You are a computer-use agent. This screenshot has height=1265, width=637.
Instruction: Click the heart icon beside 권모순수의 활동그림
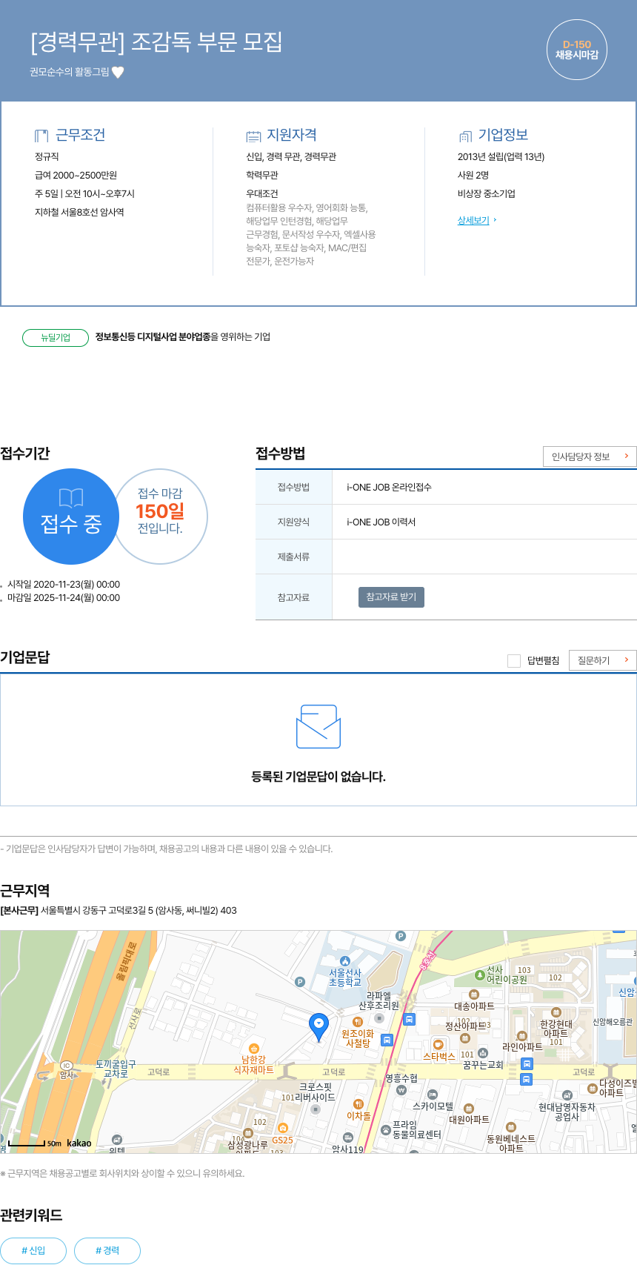[118, 72]
